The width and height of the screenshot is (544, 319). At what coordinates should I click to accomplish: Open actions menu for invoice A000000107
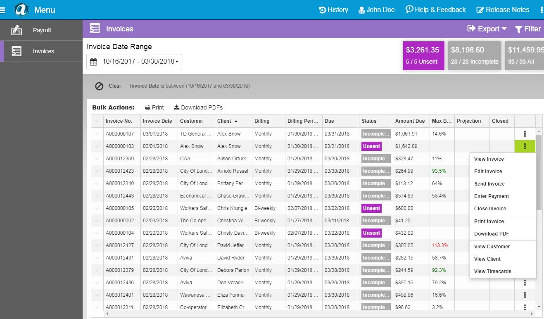coord(525,134)
